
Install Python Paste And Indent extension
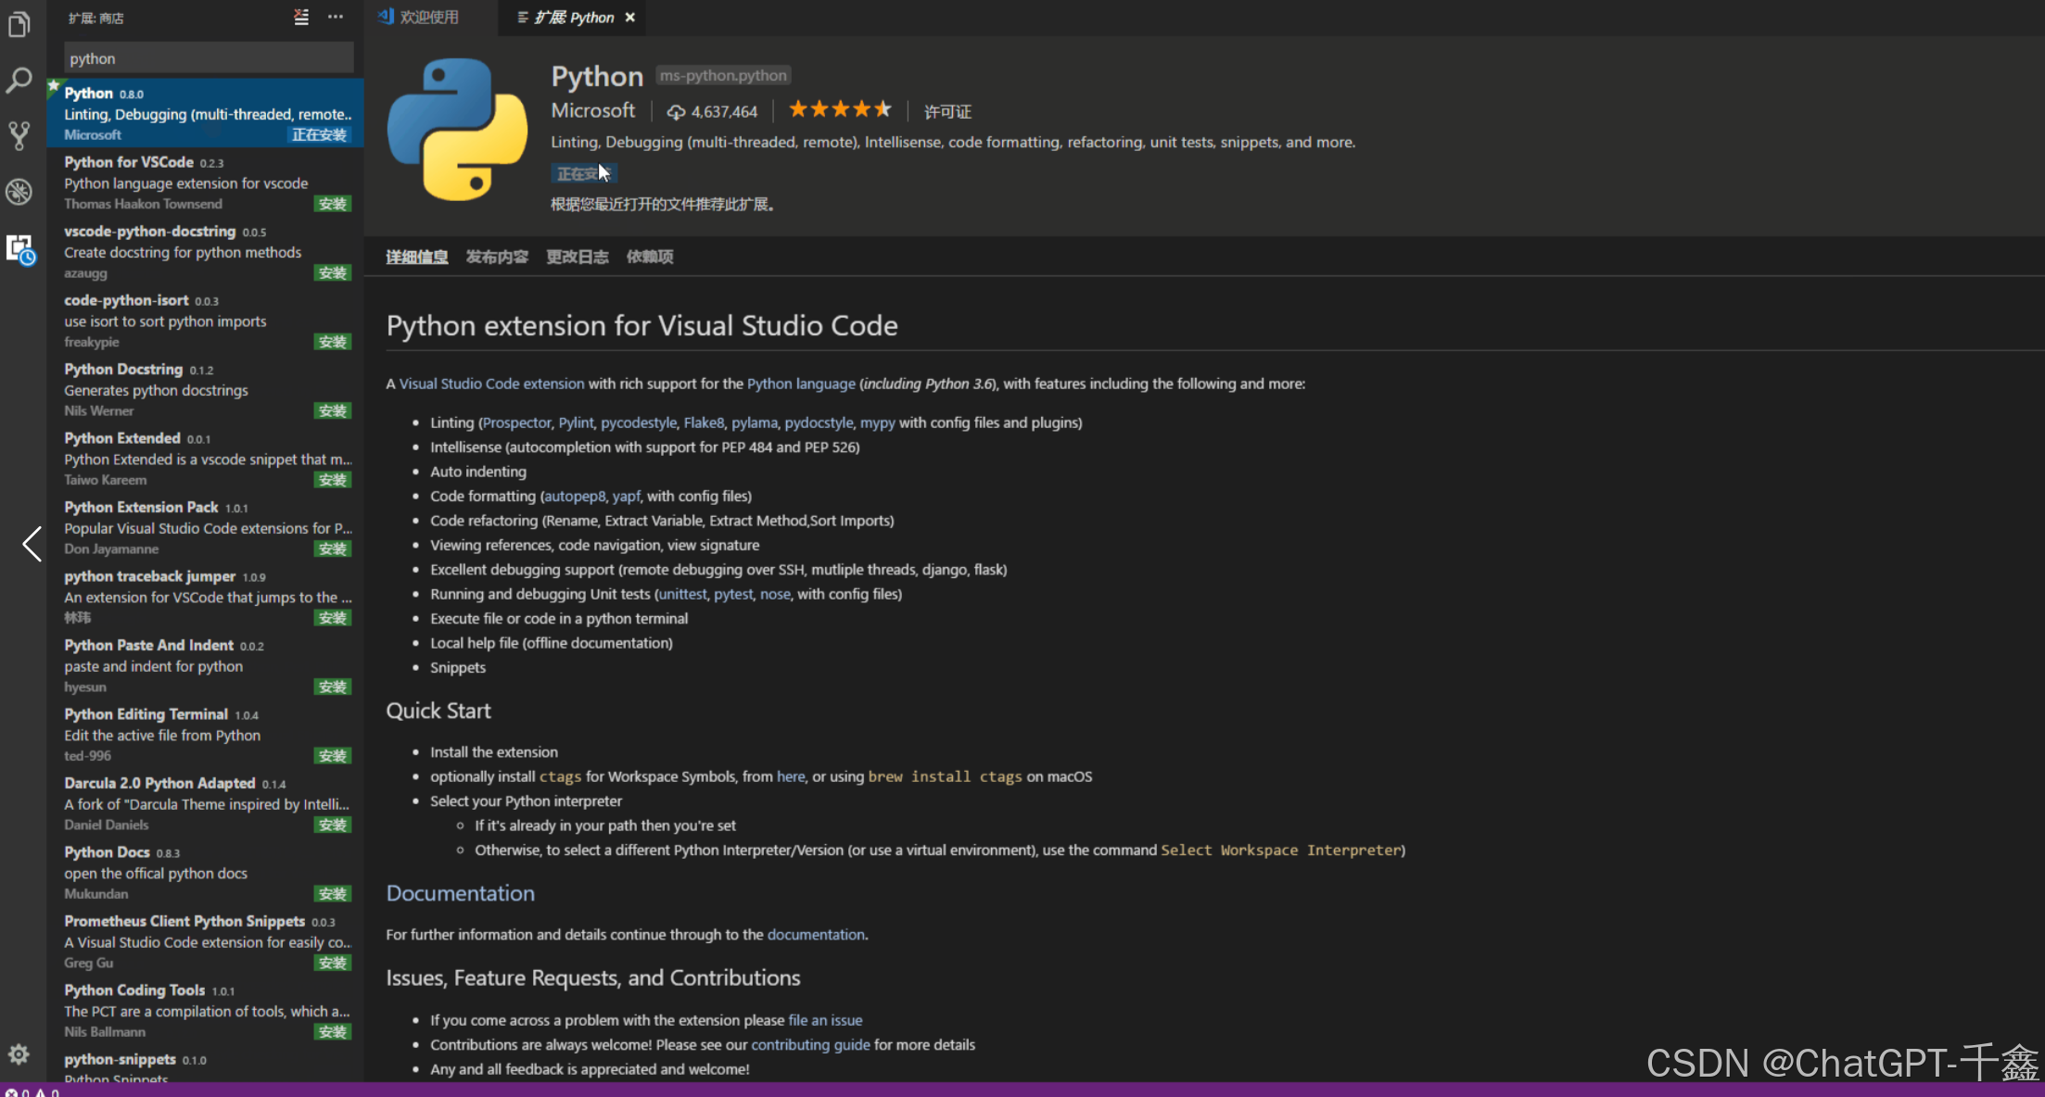pos(332,687)
